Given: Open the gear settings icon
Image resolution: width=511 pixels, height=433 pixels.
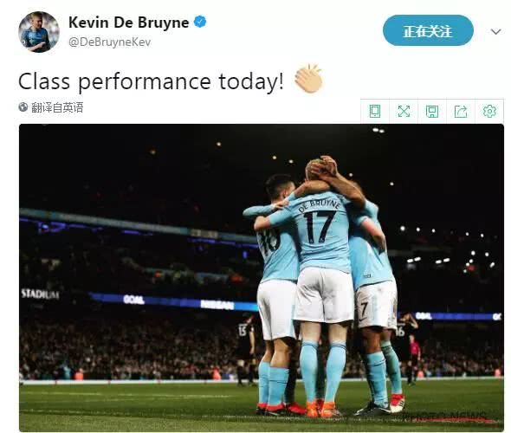Looking at the screenshot, I should pos(489,111).
